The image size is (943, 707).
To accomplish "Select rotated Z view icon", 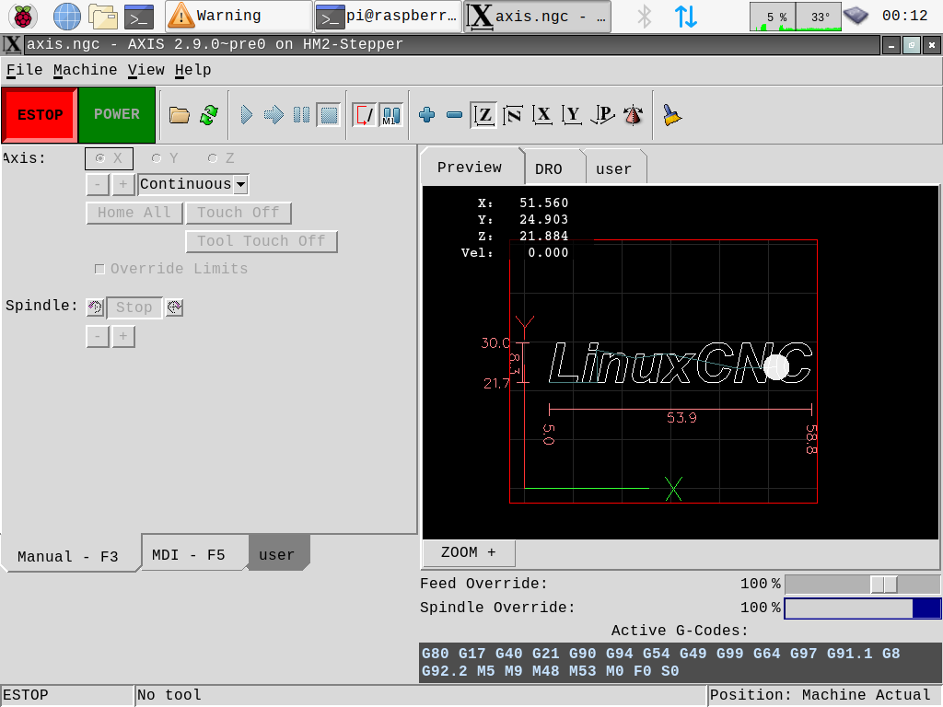I will [513, 115].
